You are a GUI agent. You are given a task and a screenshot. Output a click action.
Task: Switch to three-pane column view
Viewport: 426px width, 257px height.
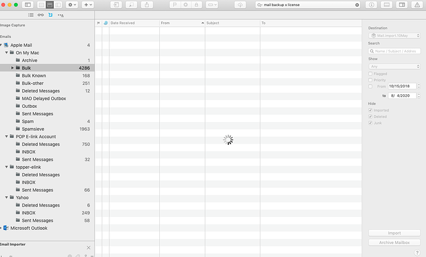click(58, 4)
